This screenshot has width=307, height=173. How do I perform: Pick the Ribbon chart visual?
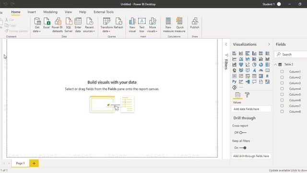pos(268,59)
